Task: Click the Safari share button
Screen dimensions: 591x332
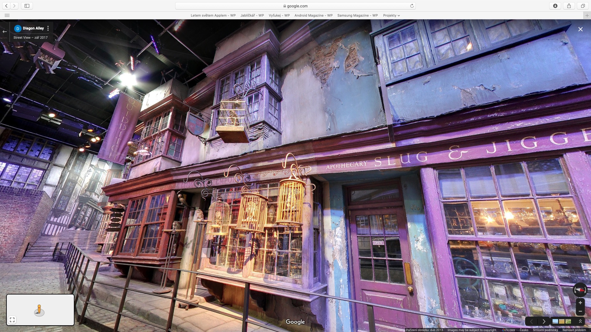Action: pyautogui.click(x=569, y=6)
